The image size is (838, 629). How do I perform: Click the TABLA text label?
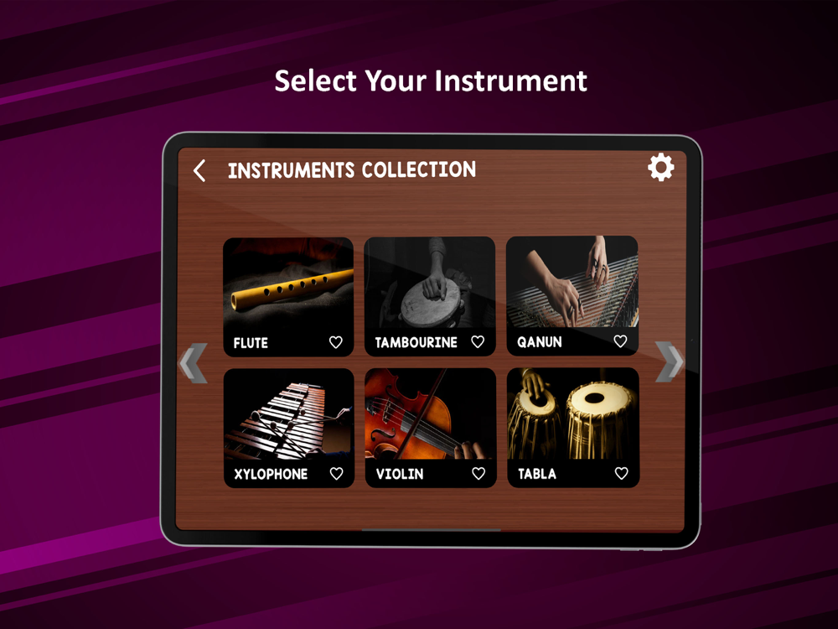(537, 474)
